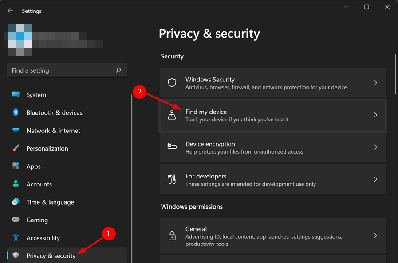
Task: Click the search magnifier icon
Action: (118, 70)
